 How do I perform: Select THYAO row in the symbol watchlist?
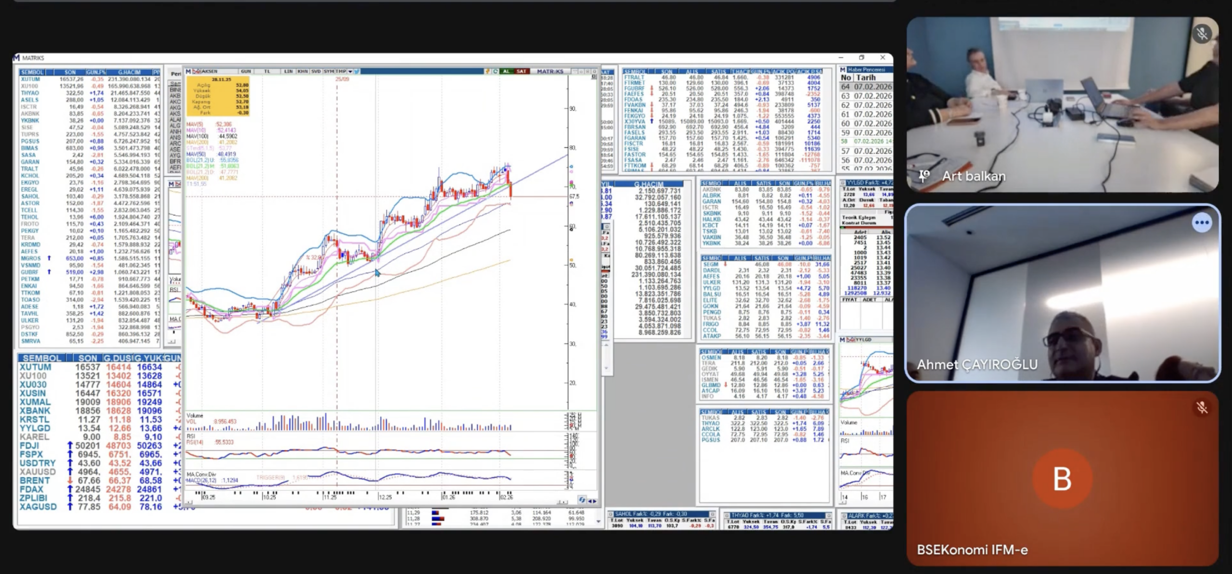pyautogui.click(x=30, y=93)
